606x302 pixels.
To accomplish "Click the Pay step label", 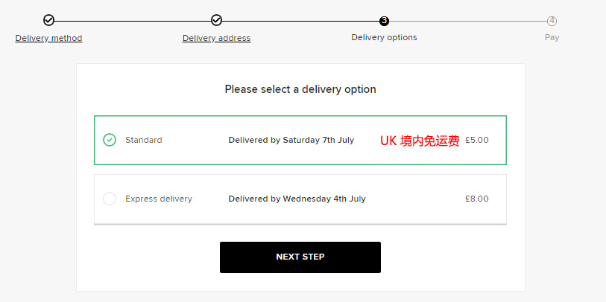I will click(x=552, y=37).
